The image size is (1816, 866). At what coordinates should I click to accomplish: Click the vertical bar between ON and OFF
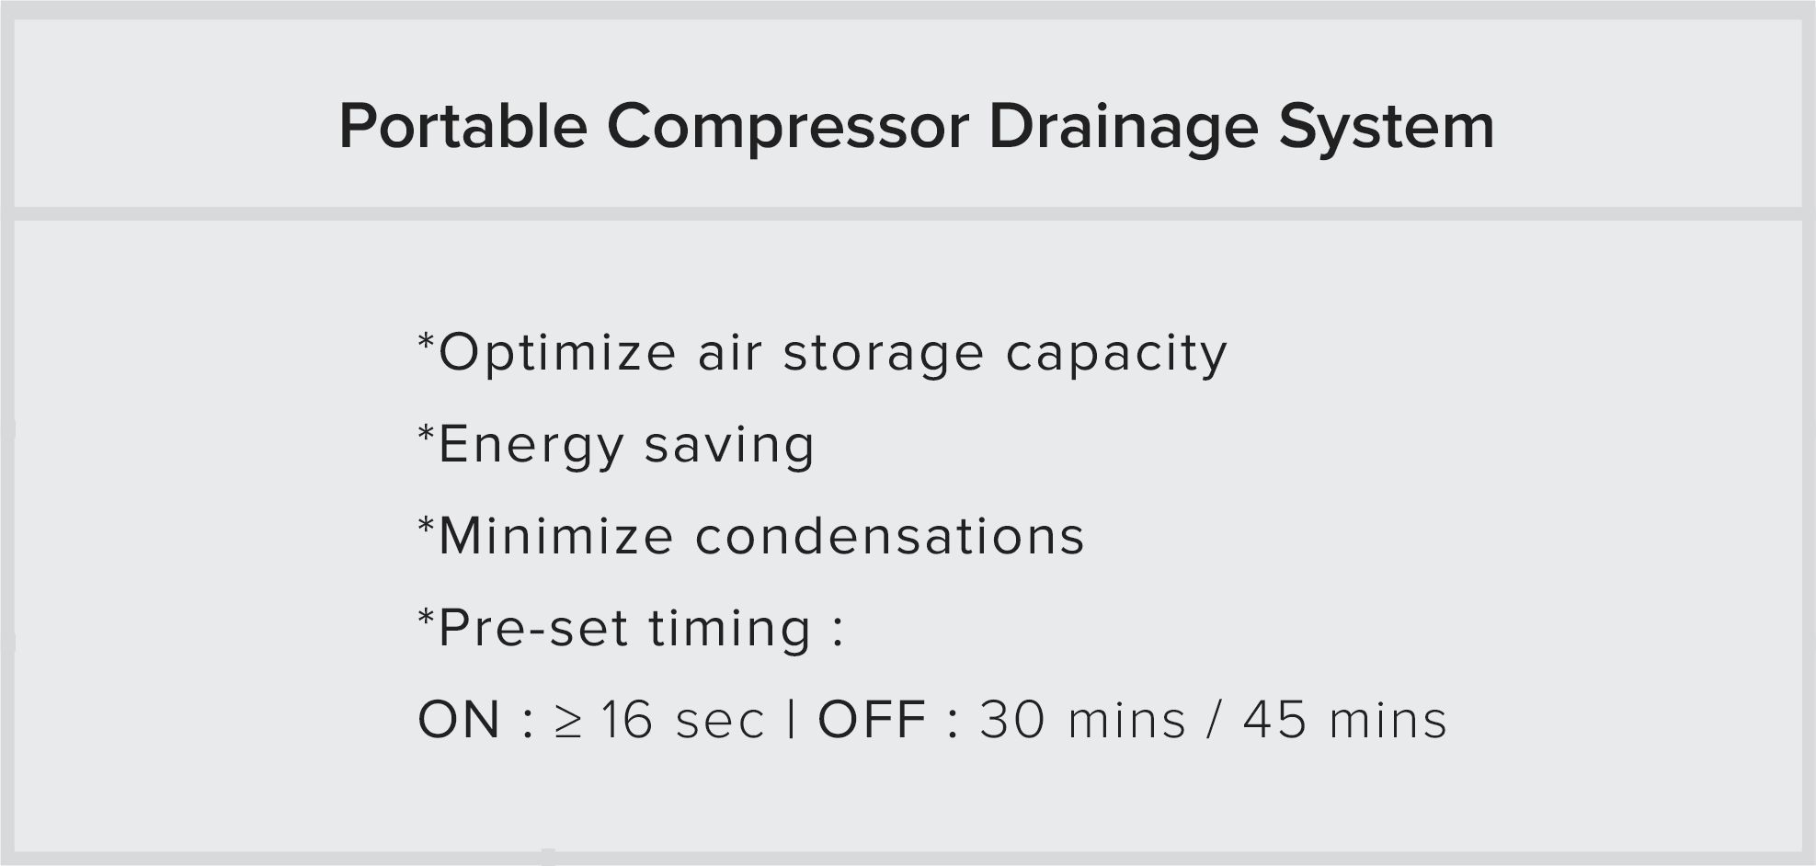tap(791, 720)
